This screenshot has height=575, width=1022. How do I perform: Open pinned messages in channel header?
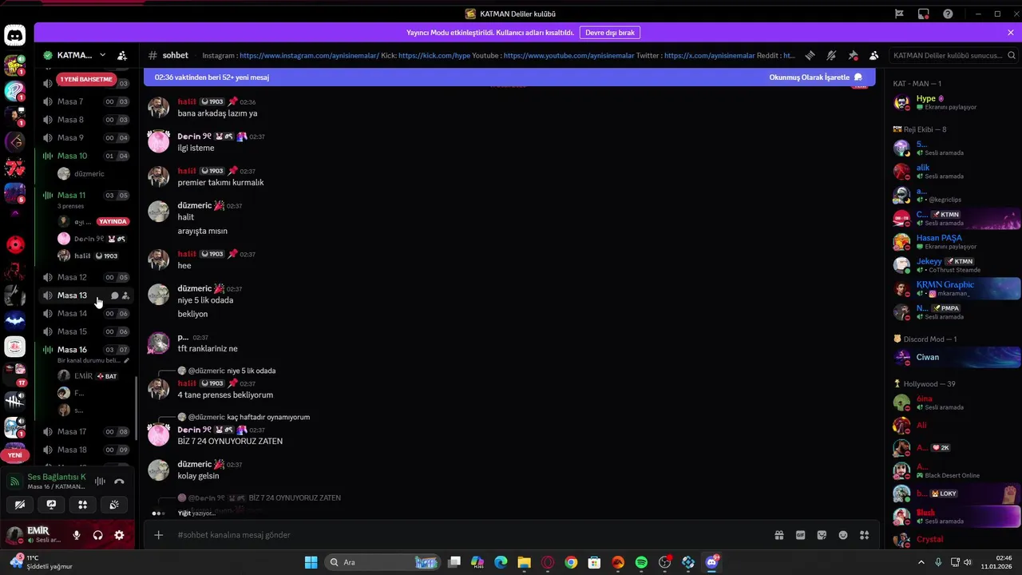[x=853, y=55]
